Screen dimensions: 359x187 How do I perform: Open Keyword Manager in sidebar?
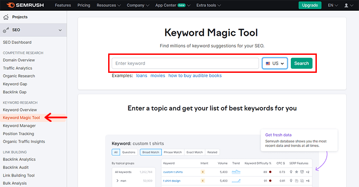pyautogui.click(x=19, y=126)
